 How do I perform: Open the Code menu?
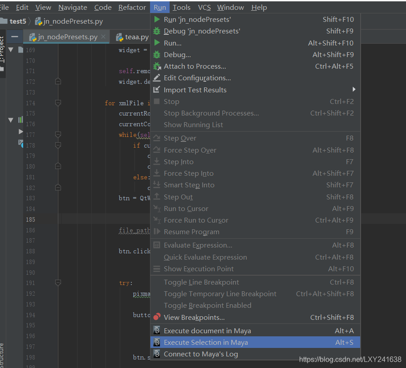[103, 8]
